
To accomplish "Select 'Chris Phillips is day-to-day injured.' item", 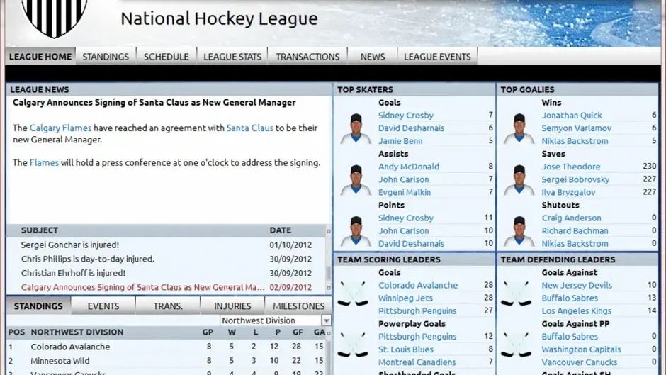I will coord(166,259).
